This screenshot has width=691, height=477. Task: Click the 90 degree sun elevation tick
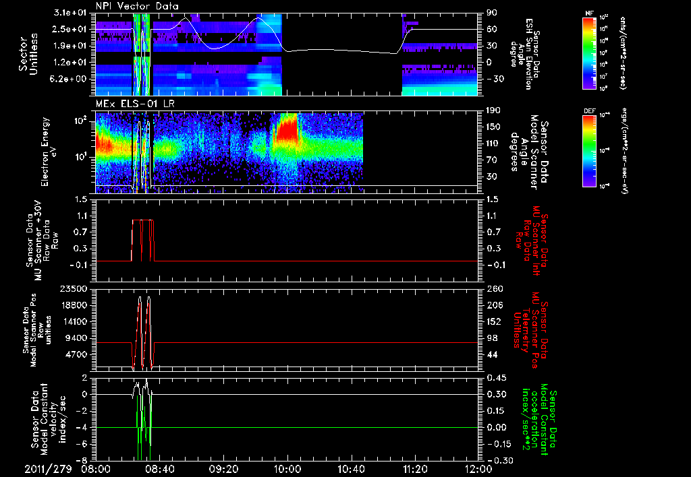(491, 13)
